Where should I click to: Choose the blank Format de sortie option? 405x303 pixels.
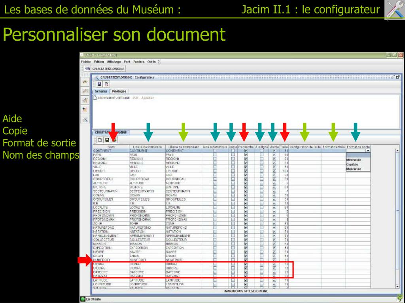click(x=358, y=155)
